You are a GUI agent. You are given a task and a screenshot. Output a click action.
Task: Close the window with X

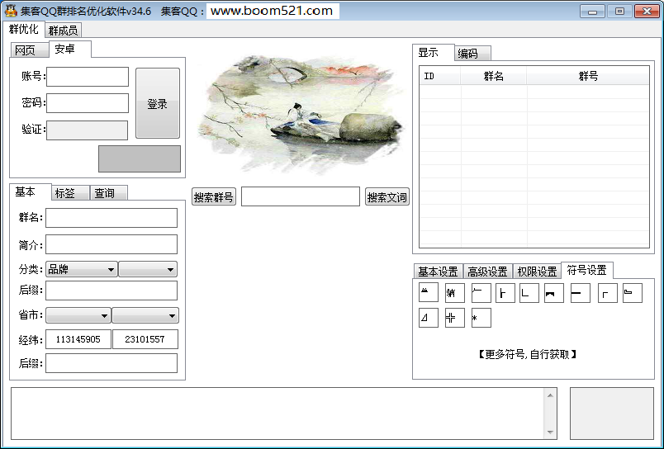click(647, 12)
